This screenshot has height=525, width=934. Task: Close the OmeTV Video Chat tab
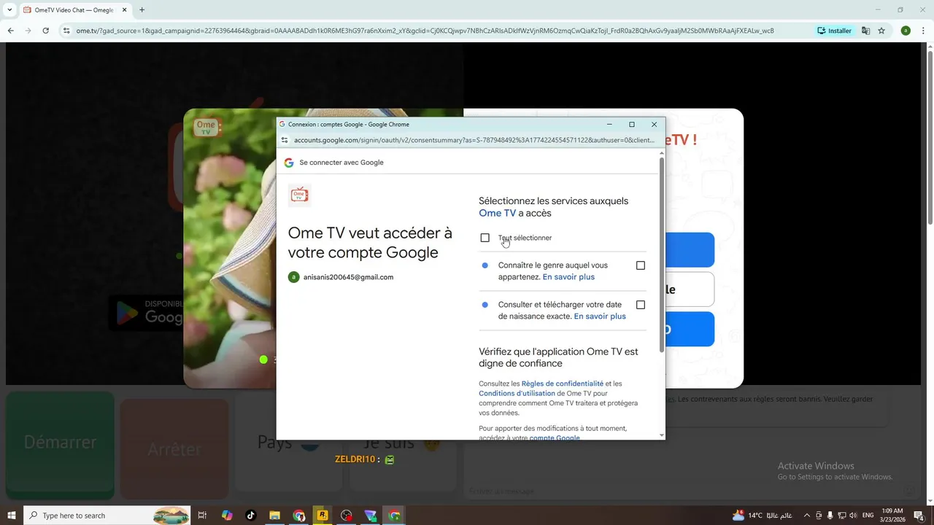[x=123, y=10]
